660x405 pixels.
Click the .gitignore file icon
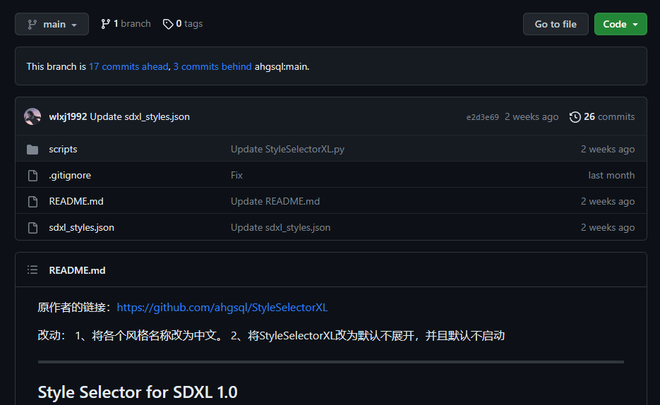[32, 176]
